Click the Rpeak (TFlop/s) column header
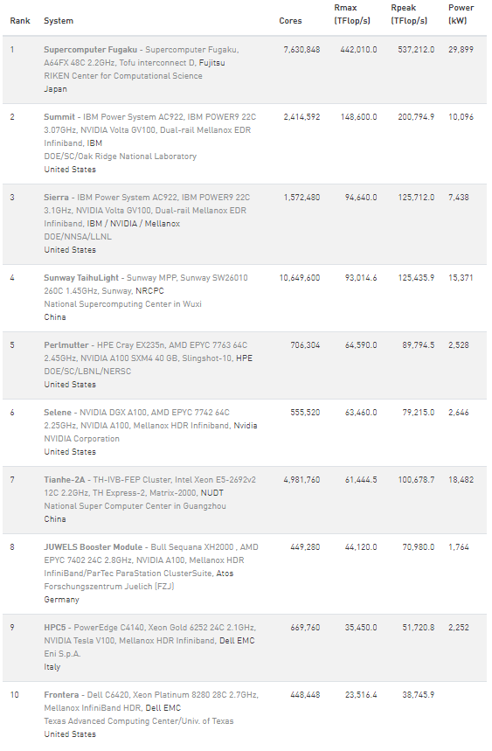This screenshot has height=751, width=492. click(409, 14)
